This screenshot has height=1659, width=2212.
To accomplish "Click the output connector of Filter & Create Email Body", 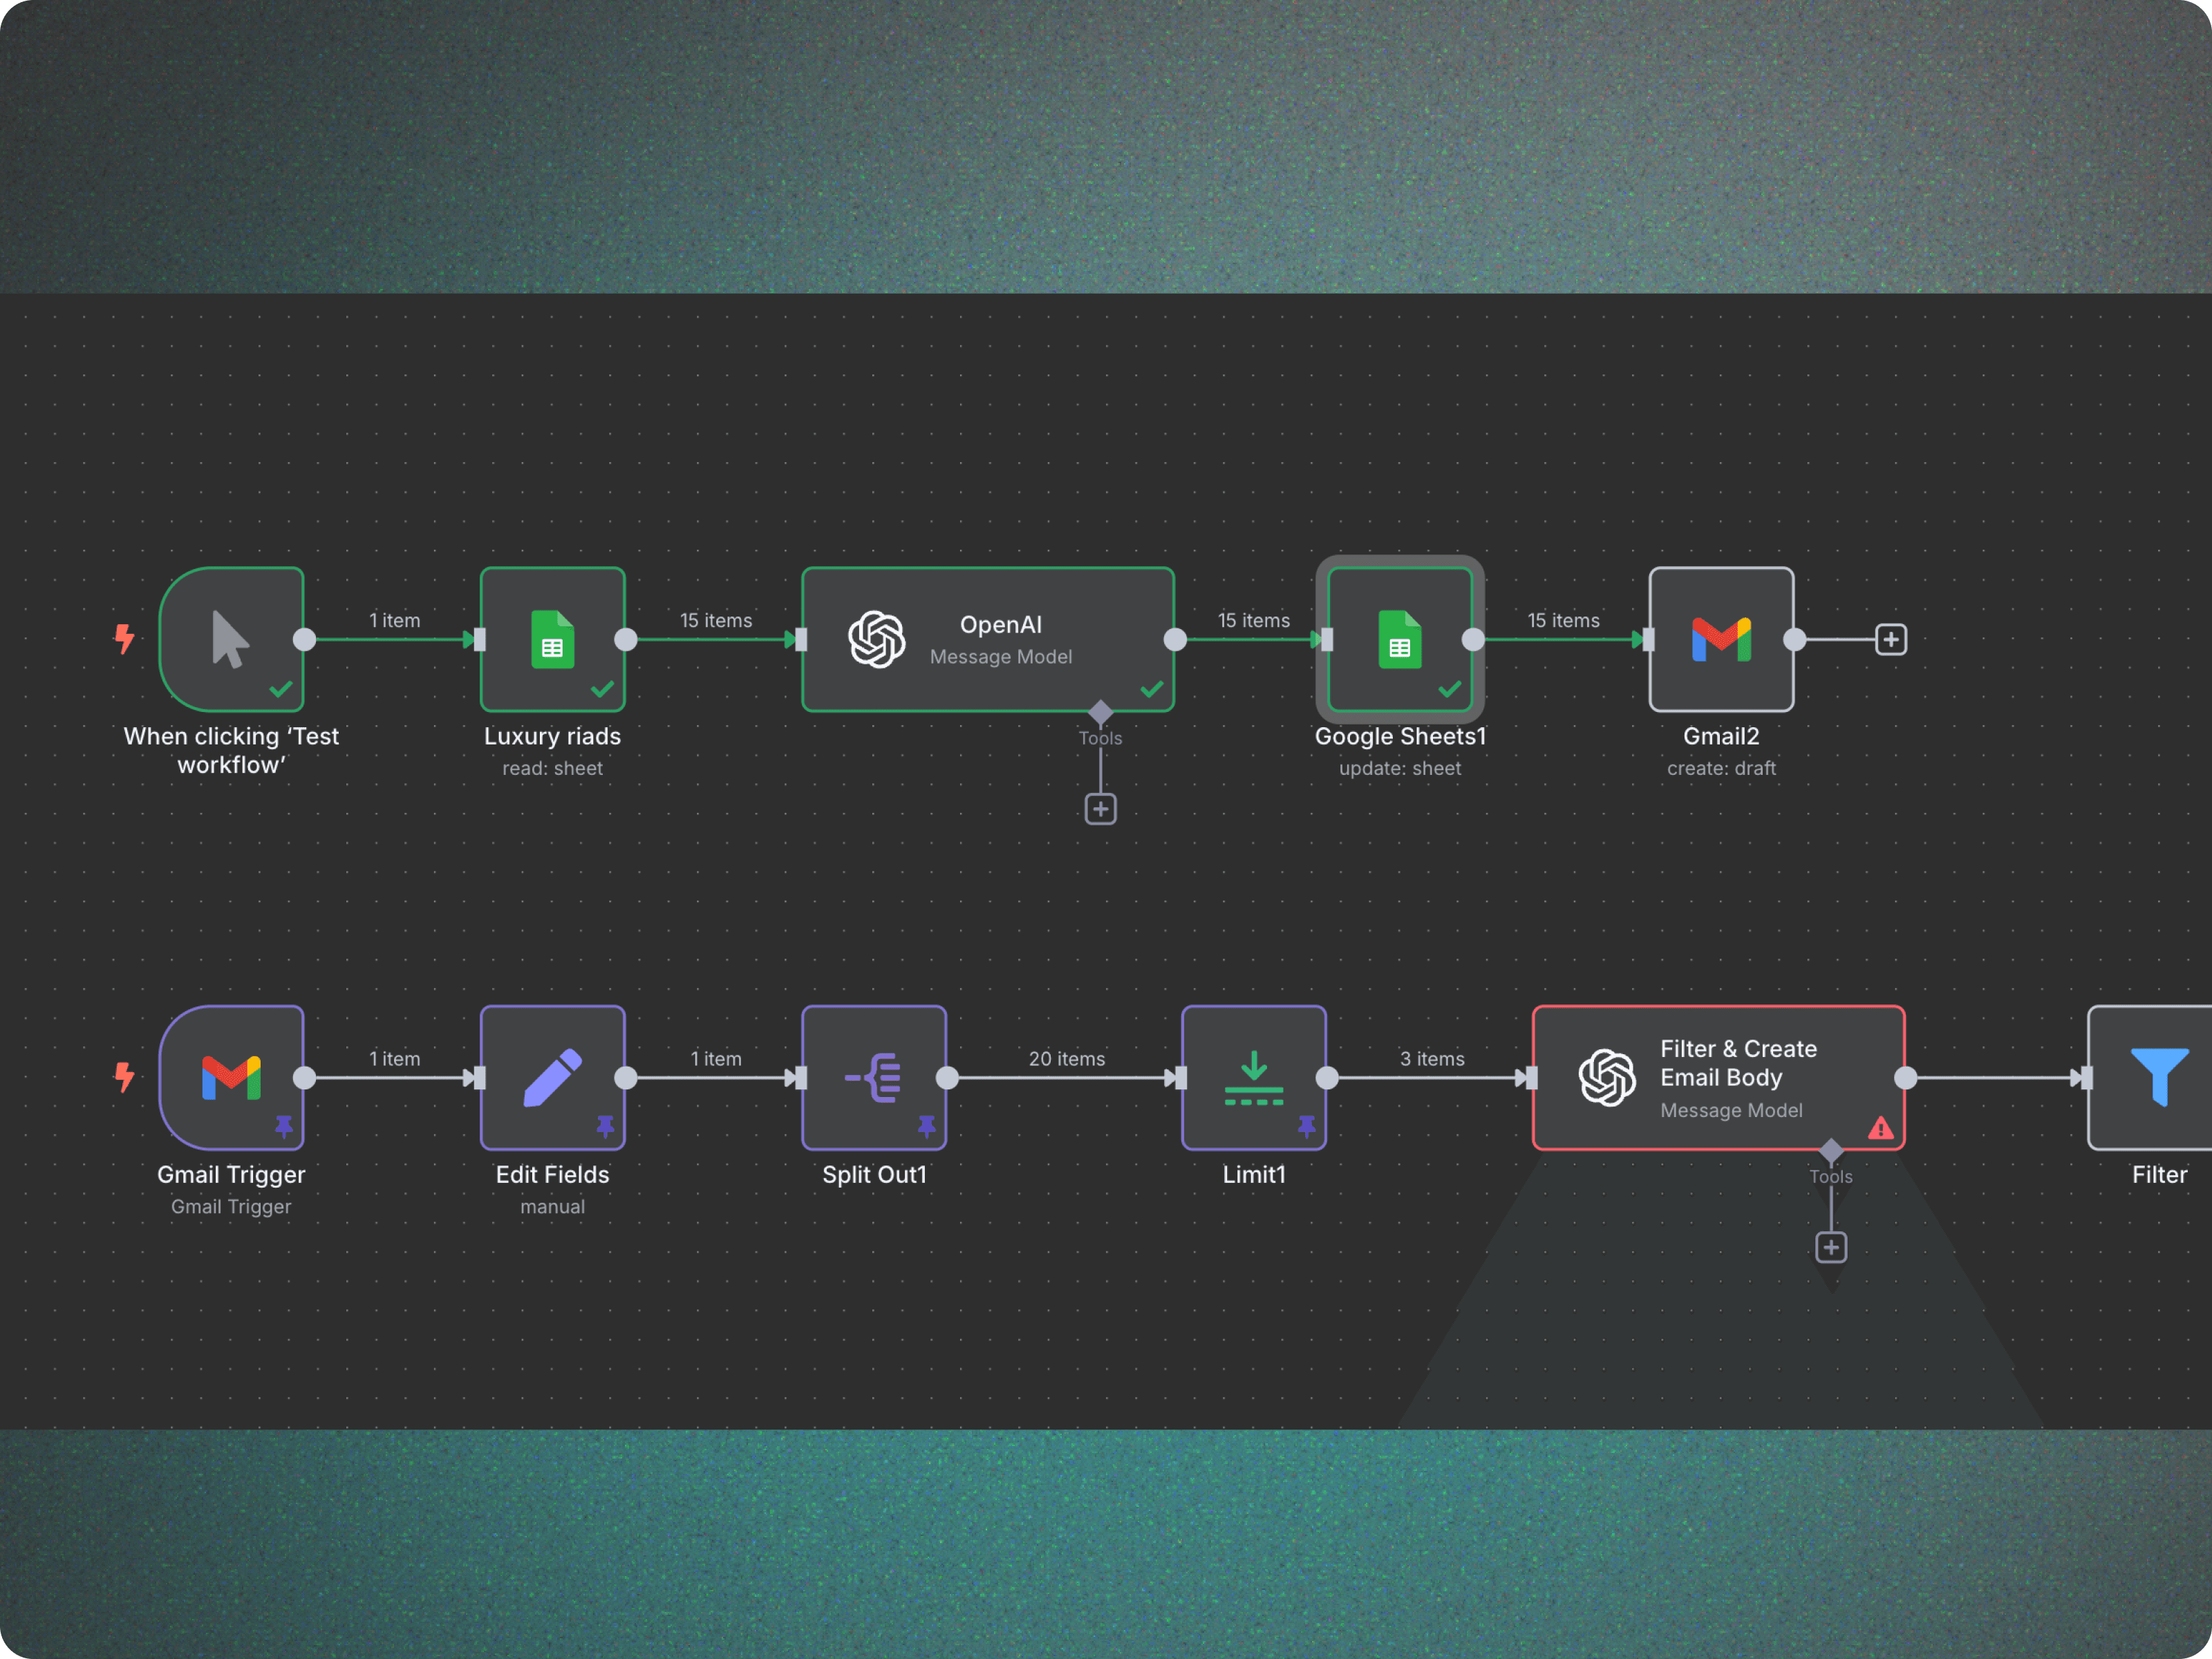I will [1906, 1078].
